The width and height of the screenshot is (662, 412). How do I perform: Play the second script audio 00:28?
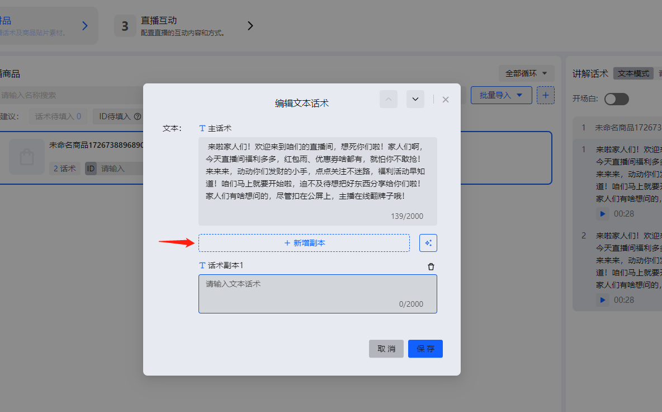click(x=603, y=300)
